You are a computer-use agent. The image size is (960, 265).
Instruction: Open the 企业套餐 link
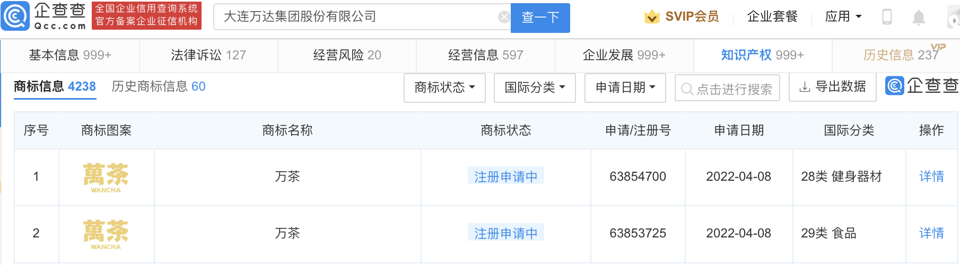click(772, 17)
